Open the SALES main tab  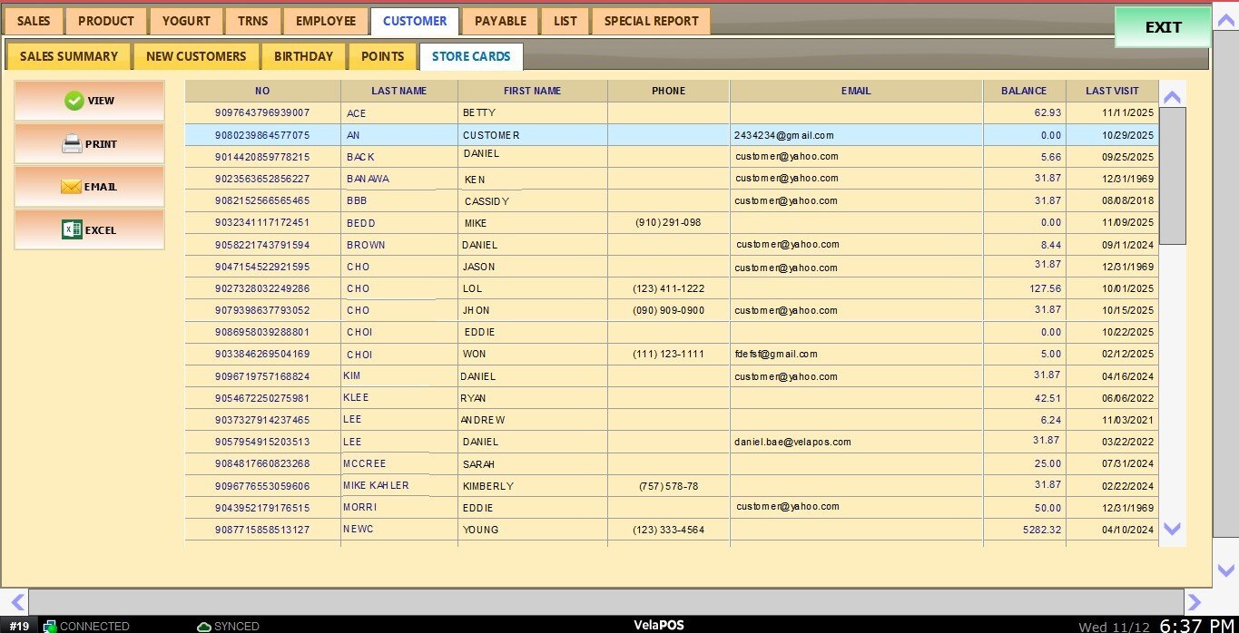[34, 21]
